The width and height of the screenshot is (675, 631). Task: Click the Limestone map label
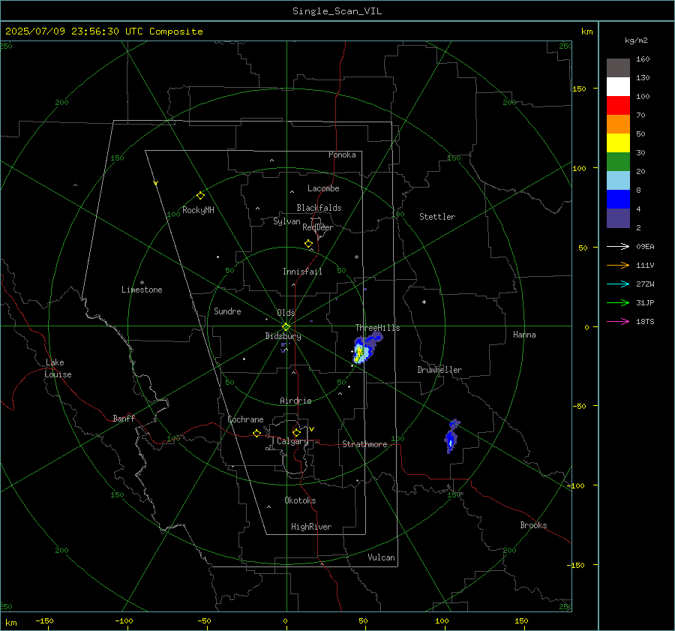142,290
